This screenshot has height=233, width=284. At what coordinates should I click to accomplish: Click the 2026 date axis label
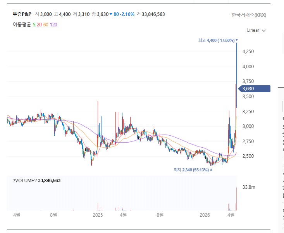click(205, 215)
